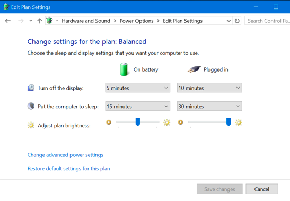Click dim icon of On battery brightness
The image size is (290, 201).
(x=109, y=122)
